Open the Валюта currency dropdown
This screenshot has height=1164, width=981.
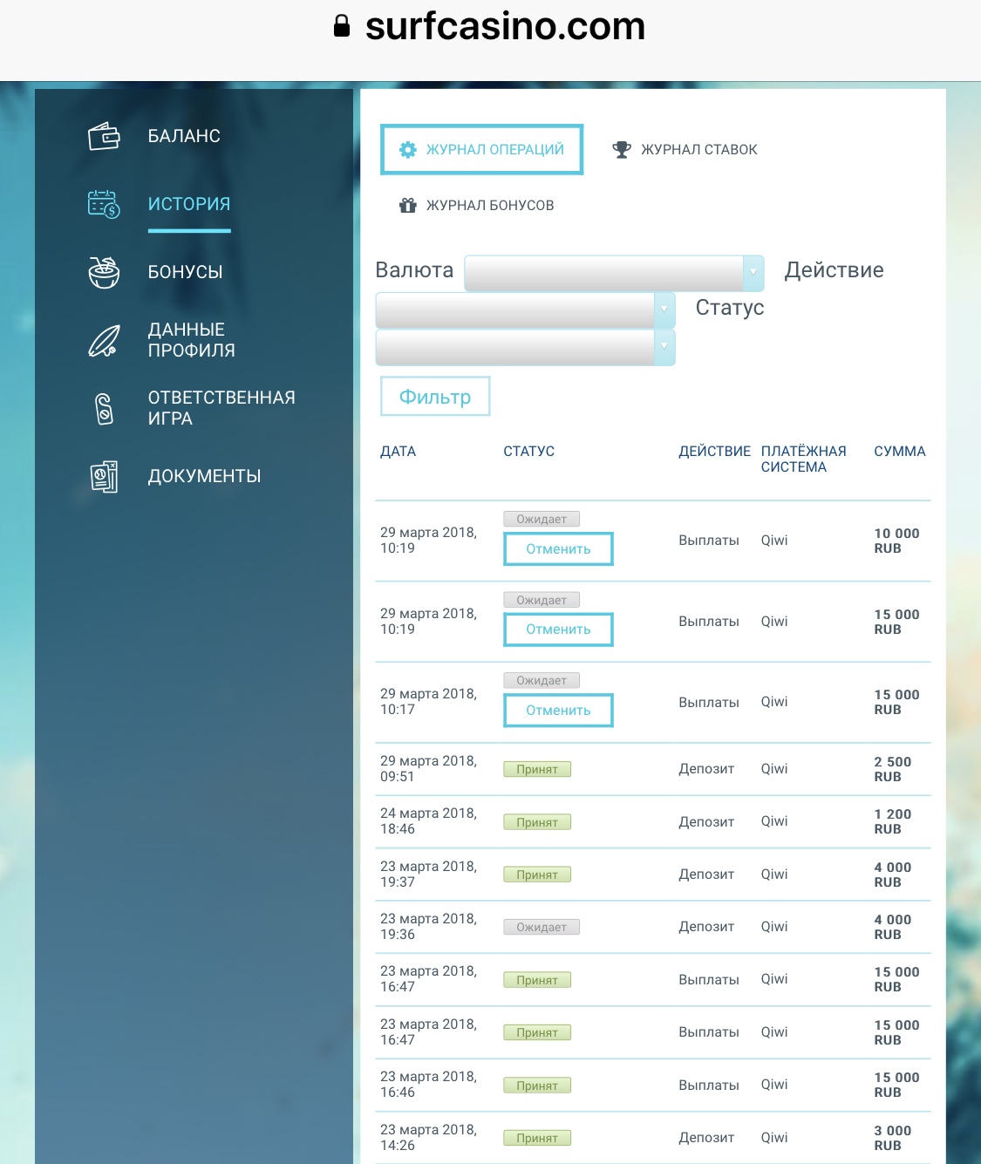(614, 273)
